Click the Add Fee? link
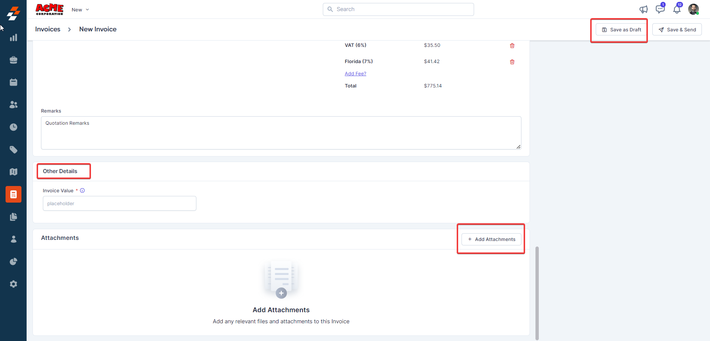 355,74
